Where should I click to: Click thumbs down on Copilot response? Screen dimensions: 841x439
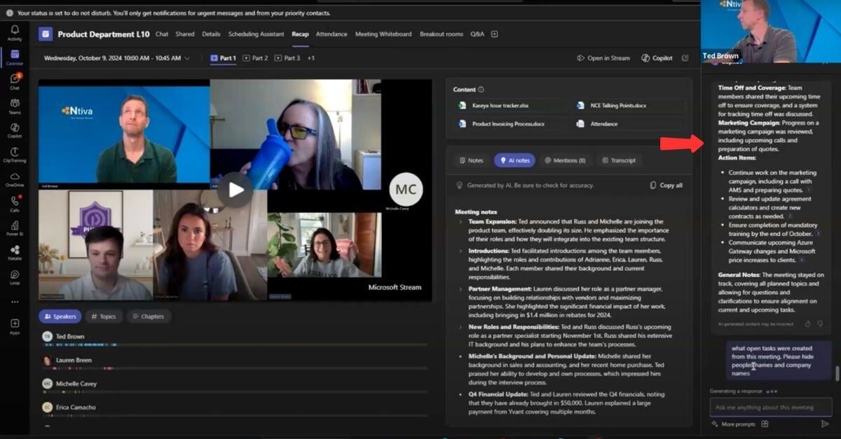(x=820, y=324)
